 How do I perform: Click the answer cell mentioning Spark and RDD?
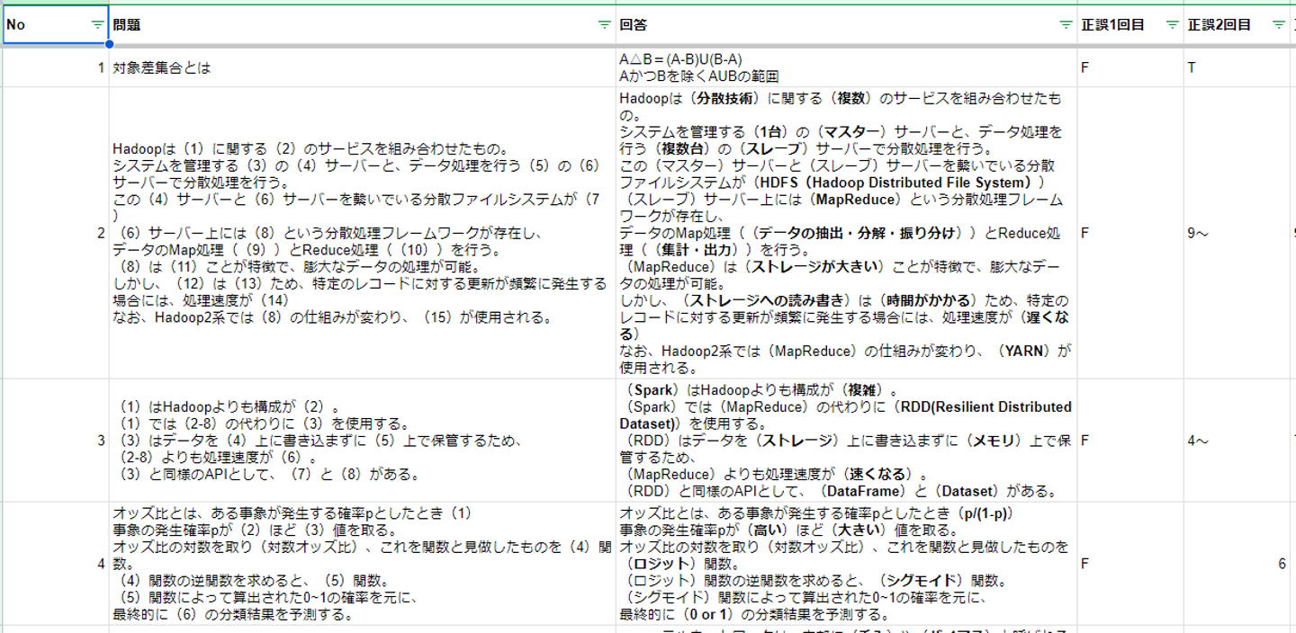point(846,441)
